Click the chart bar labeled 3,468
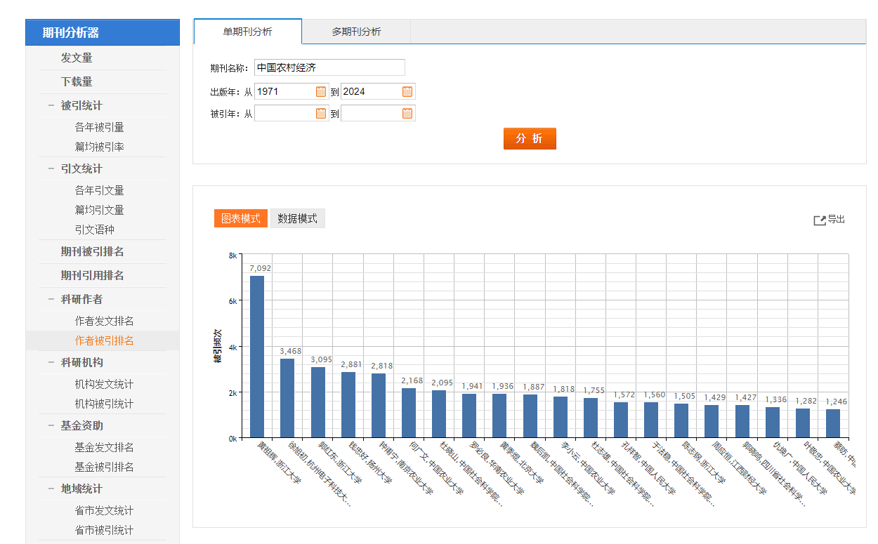 (x=287, y=398)
